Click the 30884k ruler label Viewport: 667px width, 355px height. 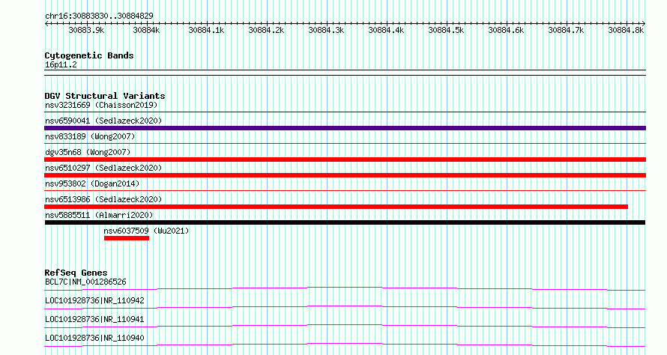(x=146, y=30)
